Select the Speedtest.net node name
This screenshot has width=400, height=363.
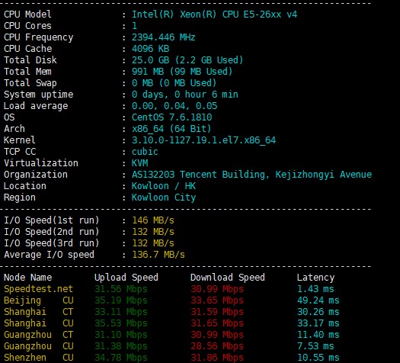38,289
